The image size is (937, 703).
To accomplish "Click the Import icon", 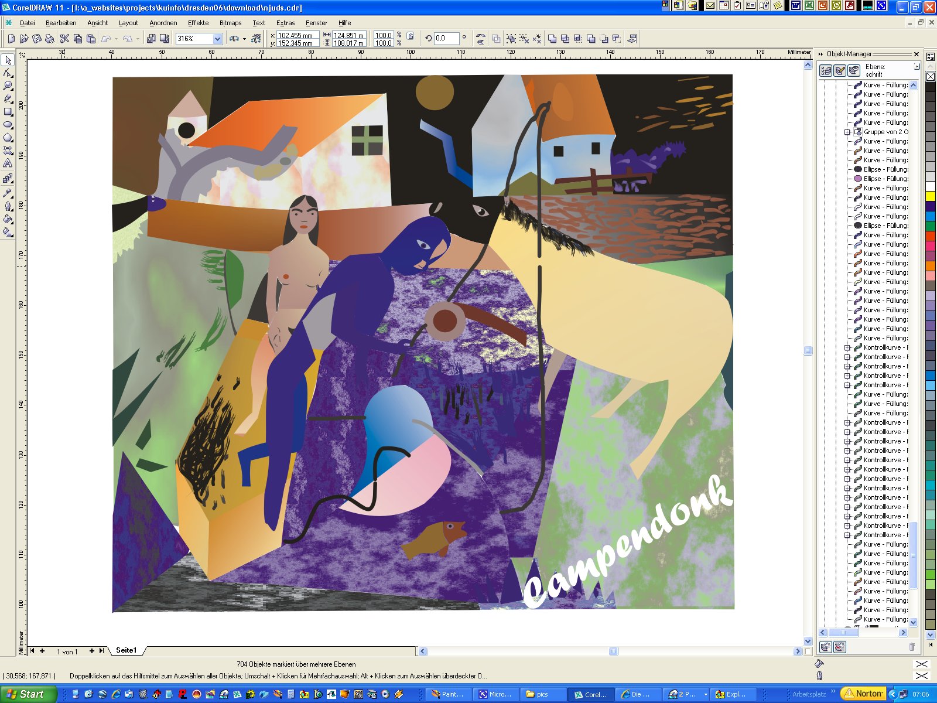I will pyautogui.click(x=151, y=39).
